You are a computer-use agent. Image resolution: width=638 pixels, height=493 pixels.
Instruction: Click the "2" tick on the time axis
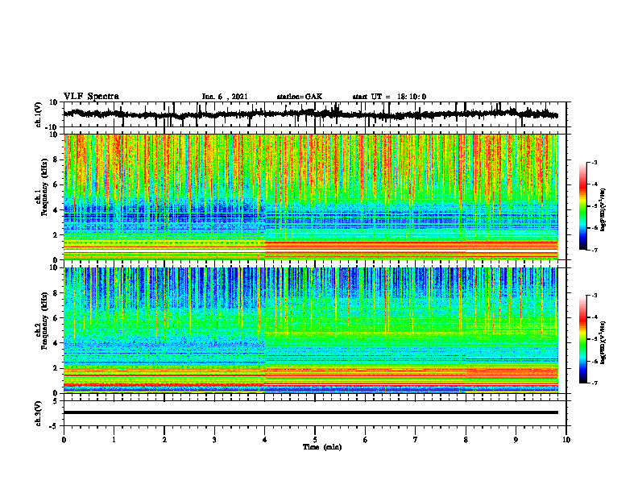click(x=164, y=440)
